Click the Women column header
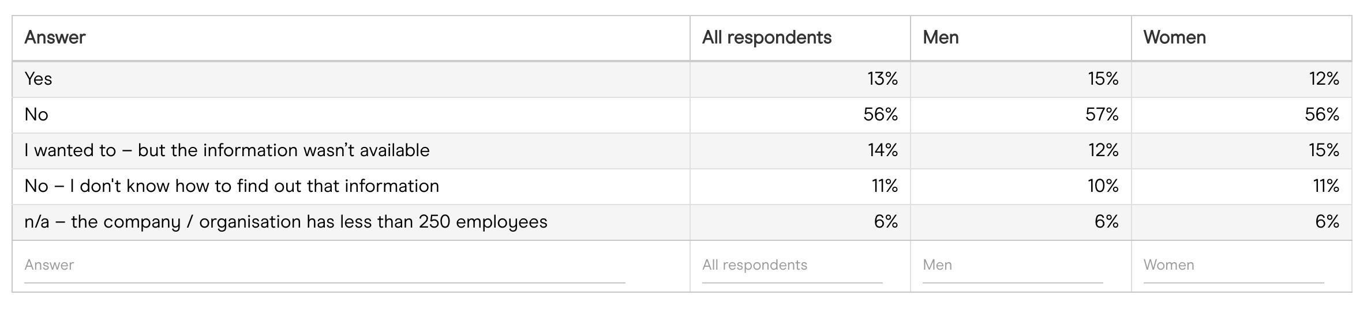Image resolution: width=1371 pixels, height=310 pixels. [x=1174, y=38]
